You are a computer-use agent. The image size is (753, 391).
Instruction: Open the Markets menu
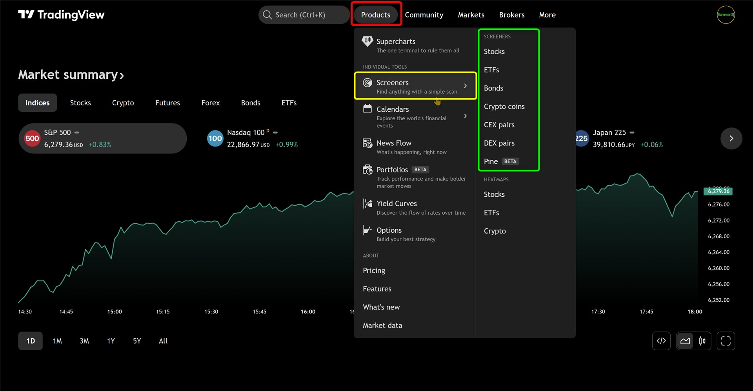pos(471,15)
